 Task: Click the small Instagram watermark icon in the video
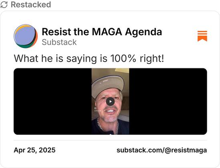click(95, 108)
